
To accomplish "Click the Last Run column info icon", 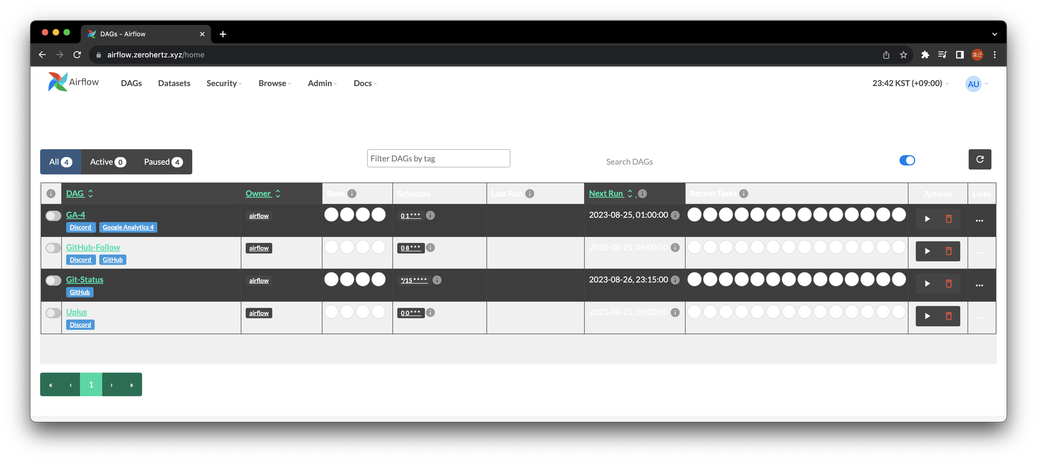I will (x=530, y=194).
